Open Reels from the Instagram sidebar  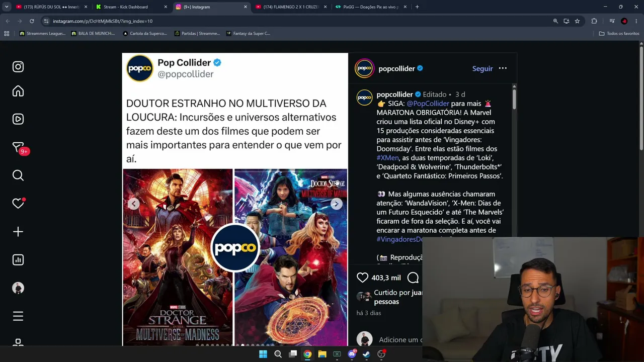point(18,119)
